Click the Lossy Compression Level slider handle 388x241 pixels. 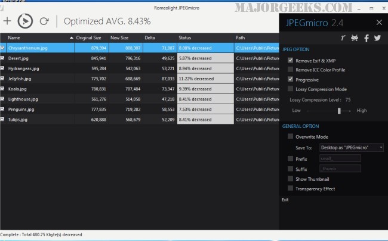(339, 111)
